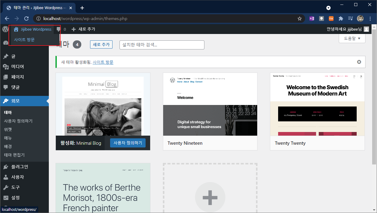
Task: Open the 도구 tools menu
Action: coord(24,187)
